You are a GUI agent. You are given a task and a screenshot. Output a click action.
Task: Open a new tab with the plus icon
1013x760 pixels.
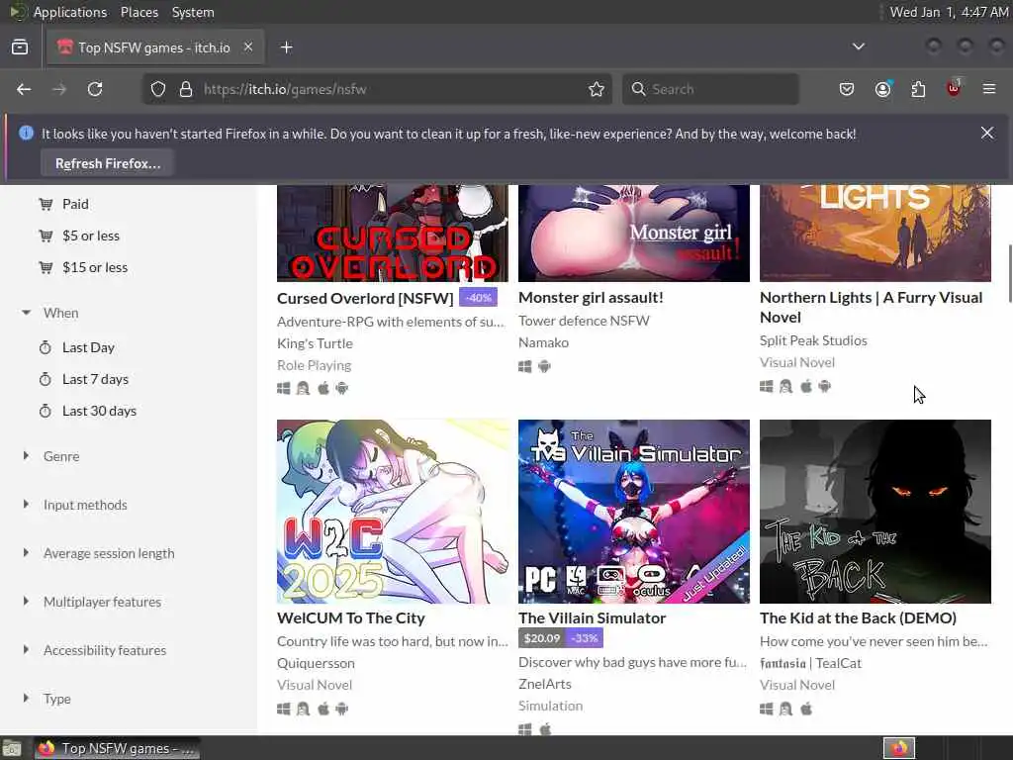[287, 47]
